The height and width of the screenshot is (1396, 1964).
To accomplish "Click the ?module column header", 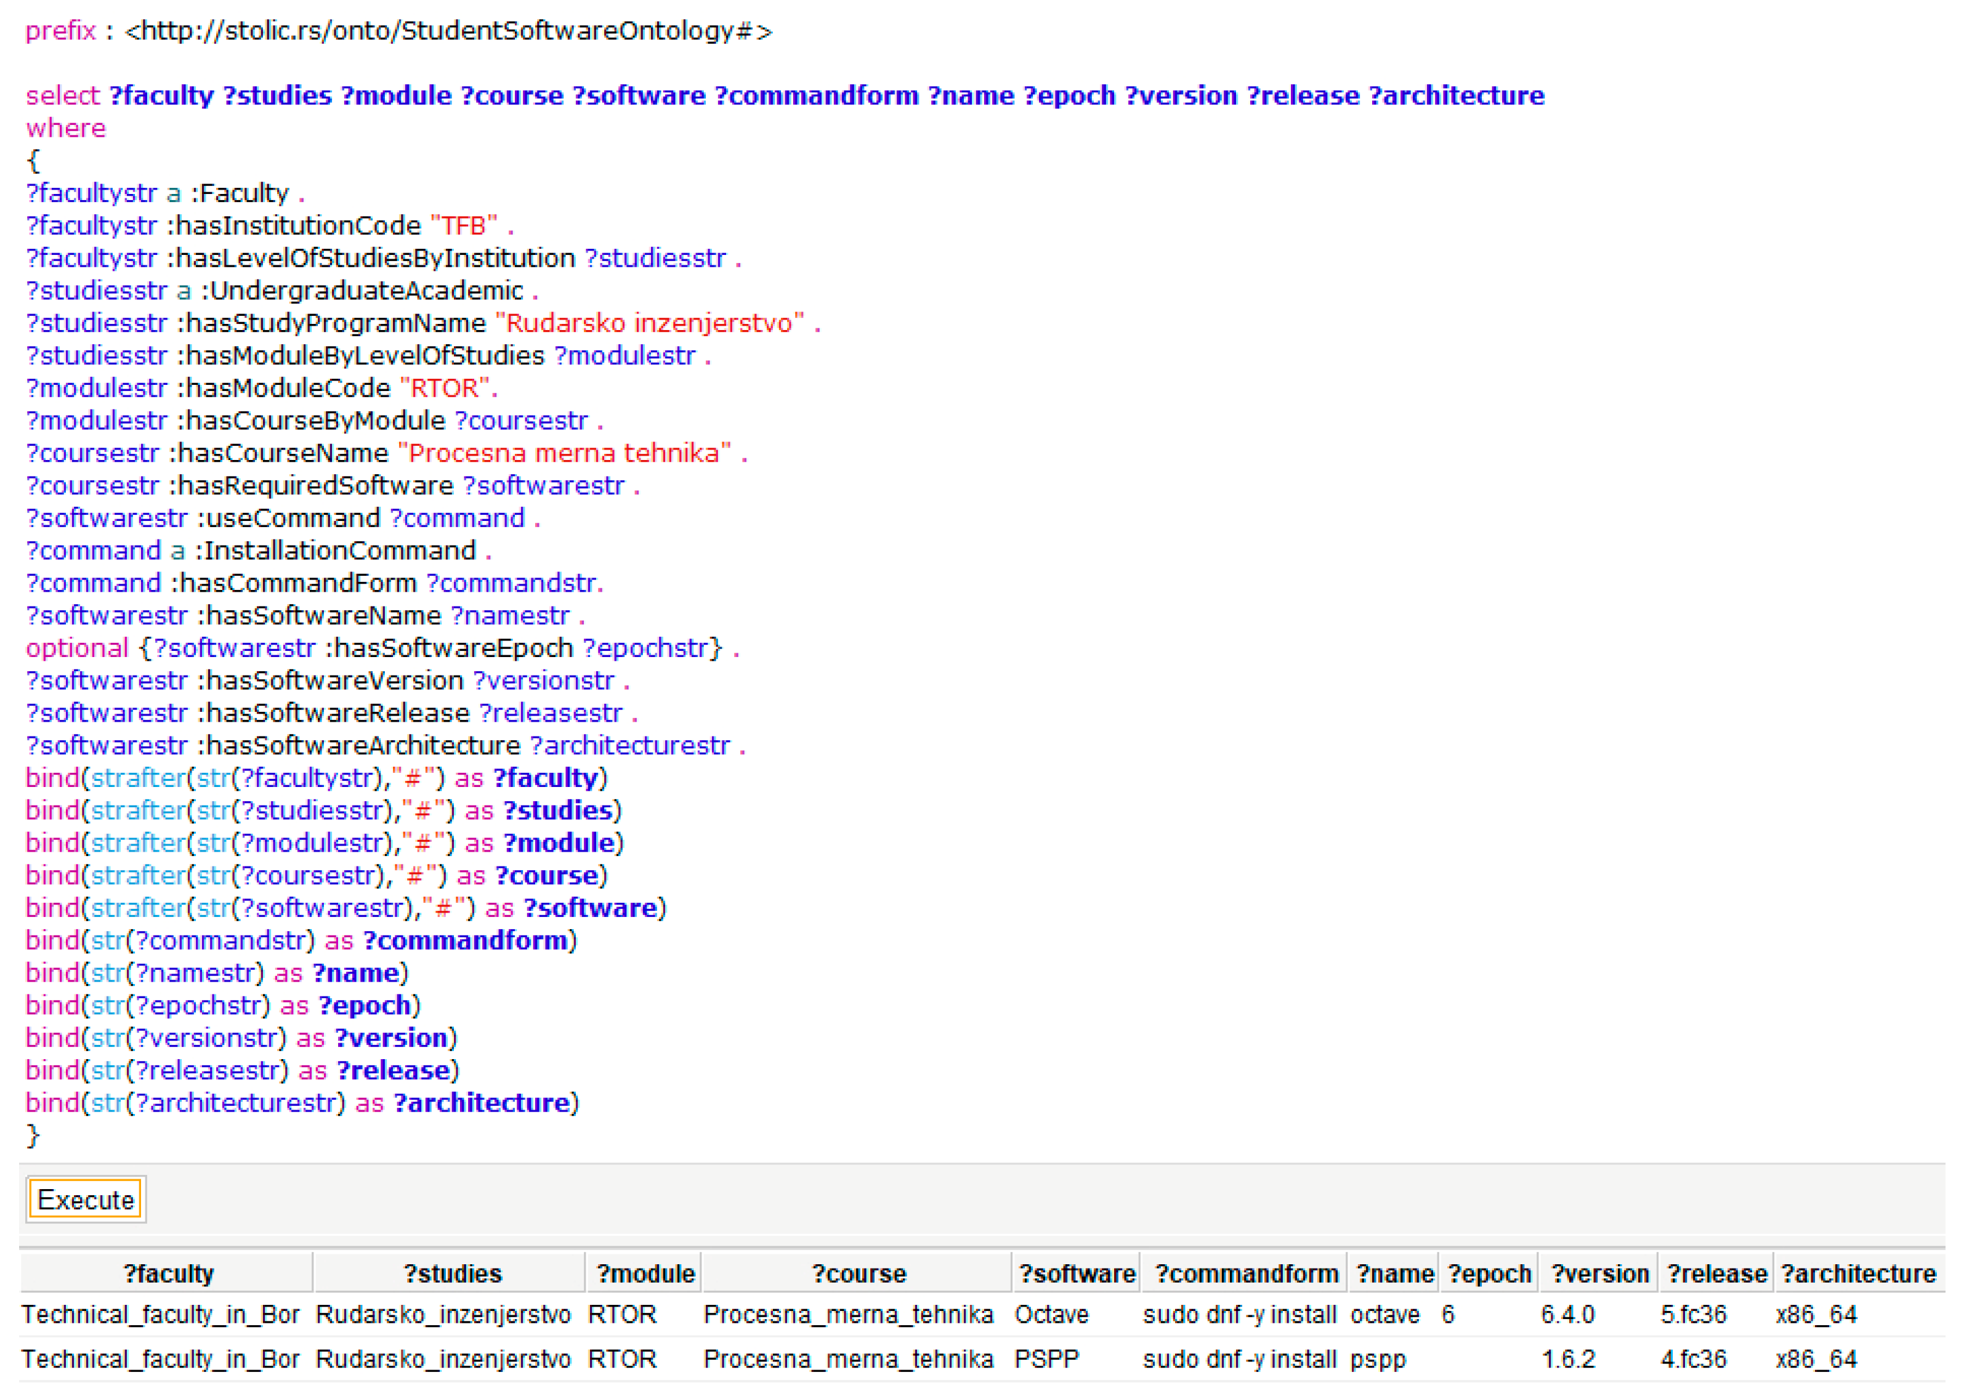I will click(x=645, y=1273).
